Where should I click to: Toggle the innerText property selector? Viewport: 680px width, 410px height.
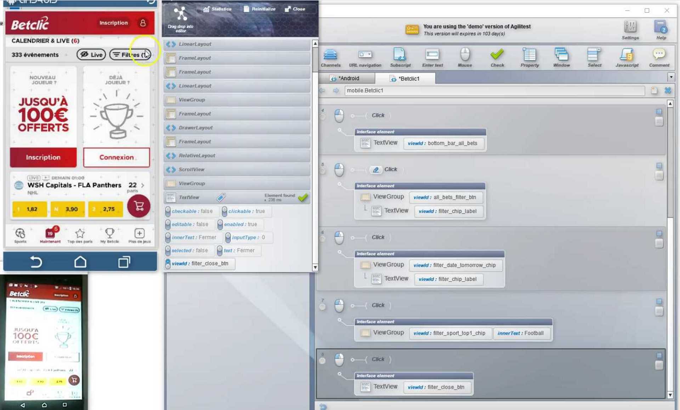coord(168,238)
